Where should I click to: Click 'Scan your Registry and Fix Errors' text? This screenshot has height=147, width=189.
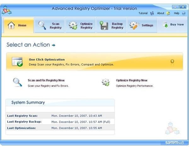[48, 86]
